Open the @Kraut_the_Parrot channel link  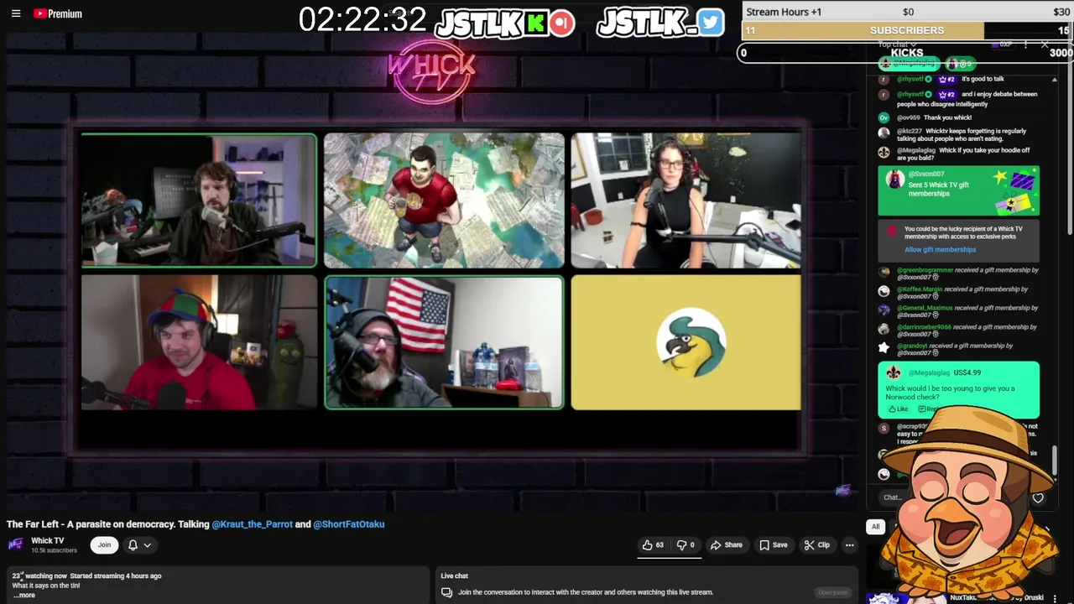tap(252, 523)
